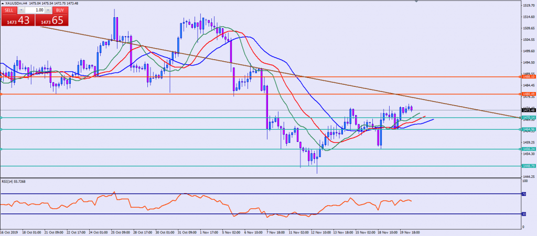Click the RSI 70 overbought level tag
537x236 pixels.
point(524,194)
